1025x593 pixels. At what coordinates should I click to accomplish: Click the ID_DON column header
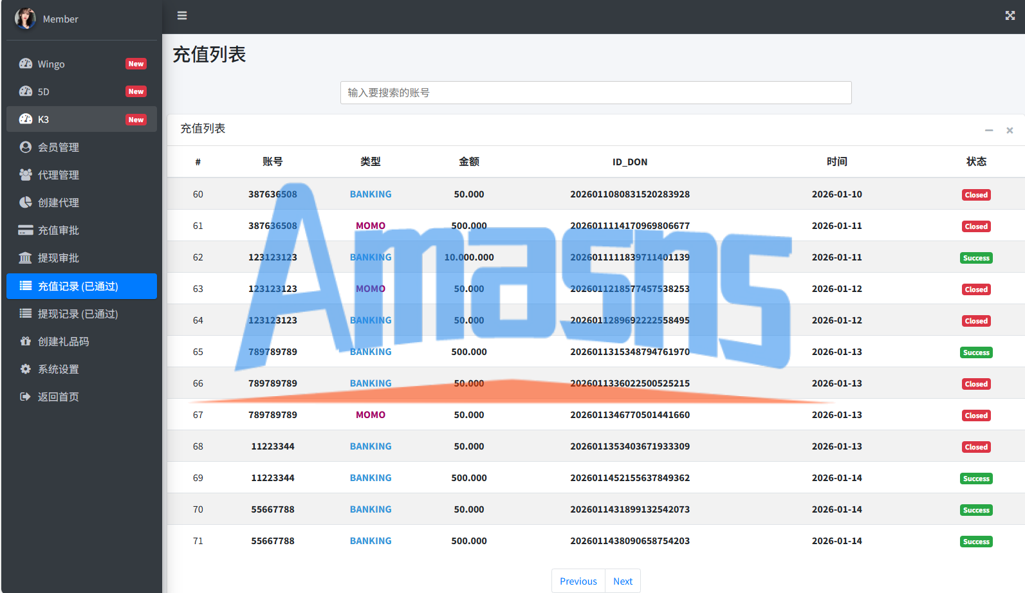coord(630,162)
